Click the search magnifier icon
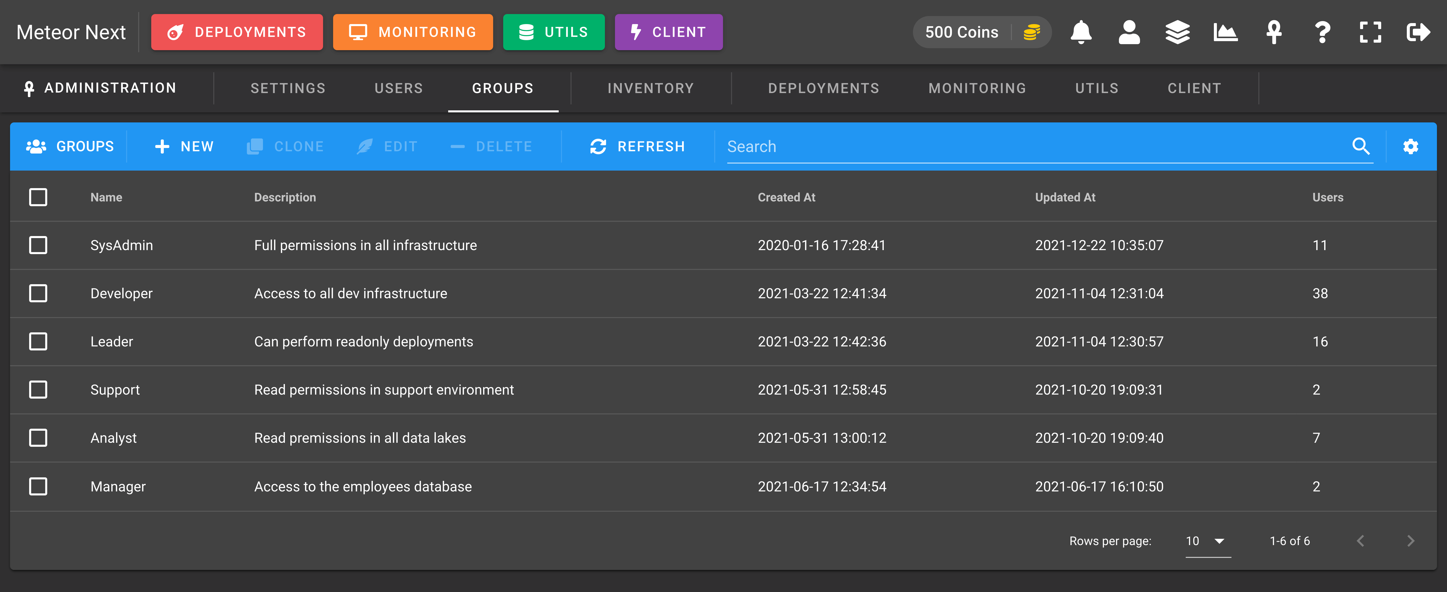1447x592 pixels. (1361, 146)
